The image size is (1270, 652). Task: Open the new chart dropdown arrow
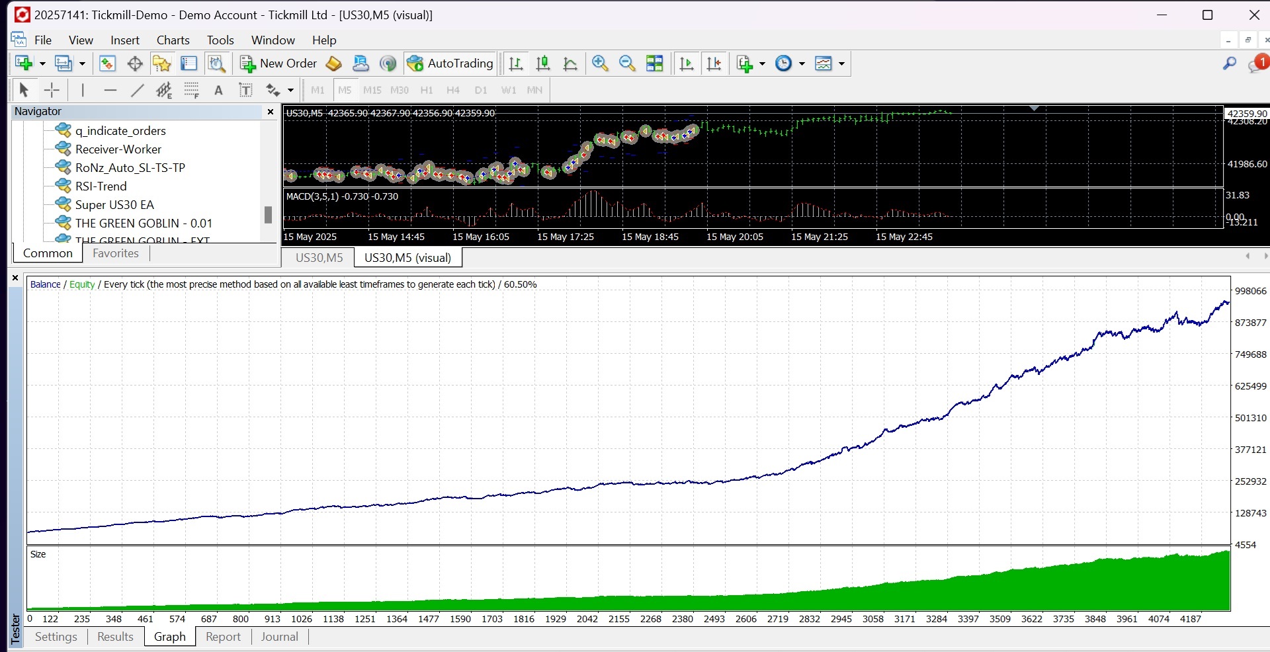tap(42, 64)
